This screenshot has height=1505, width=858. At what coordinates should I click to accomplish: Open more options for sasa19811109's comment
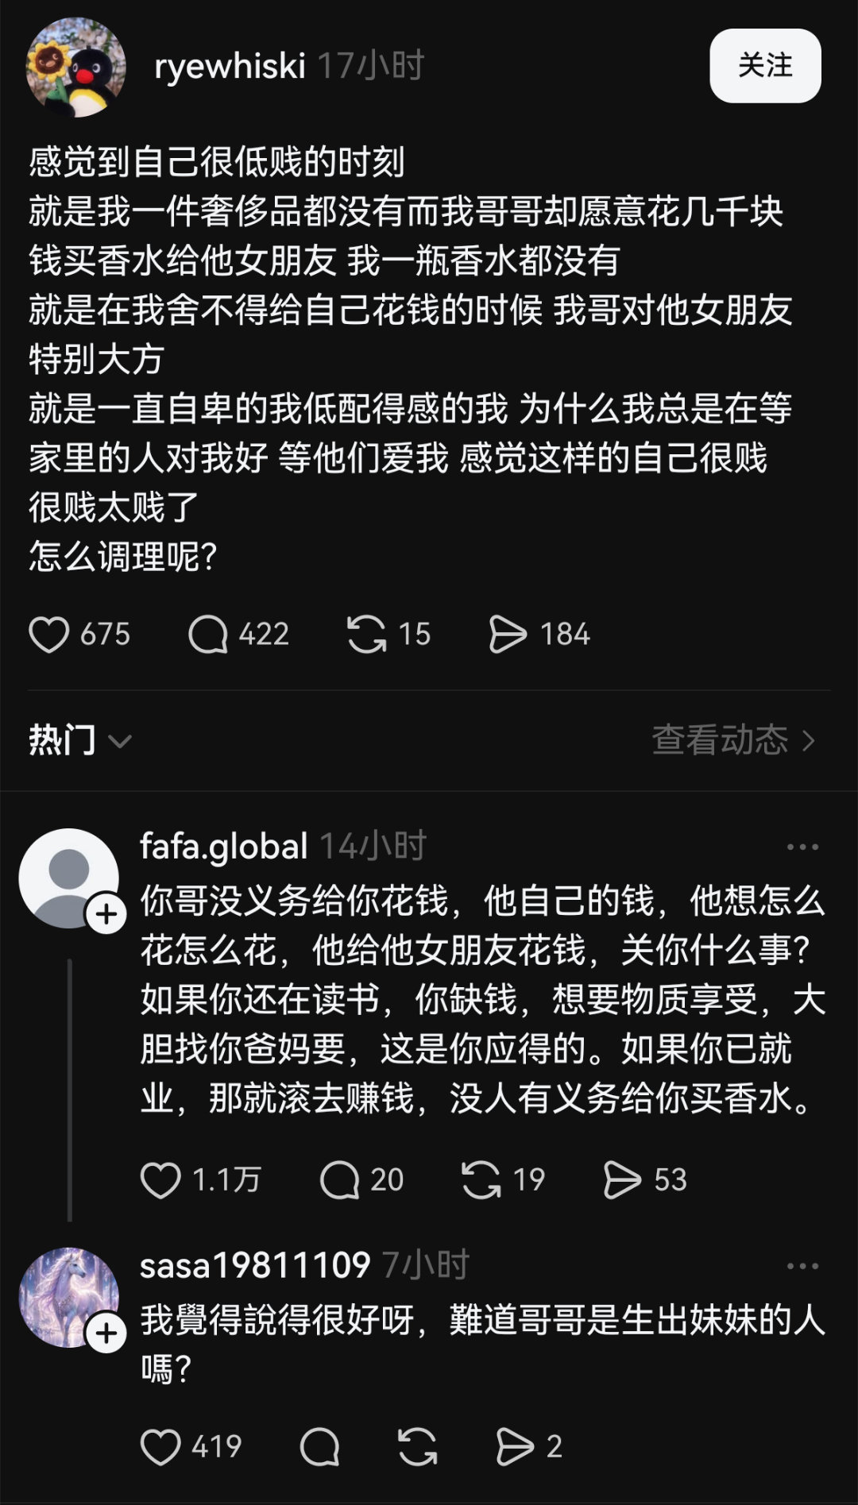click(802, 1267)
